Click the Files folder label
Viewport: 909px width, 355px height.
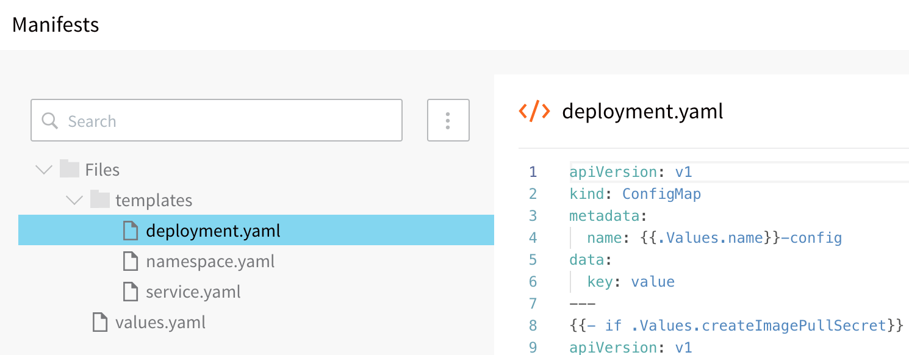102,170
